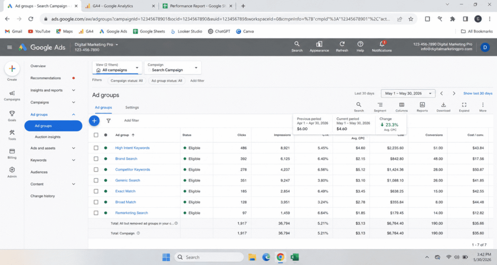Click the table Search icon
This screenshot has width=497, height=265.
click(x=359, y=105)
